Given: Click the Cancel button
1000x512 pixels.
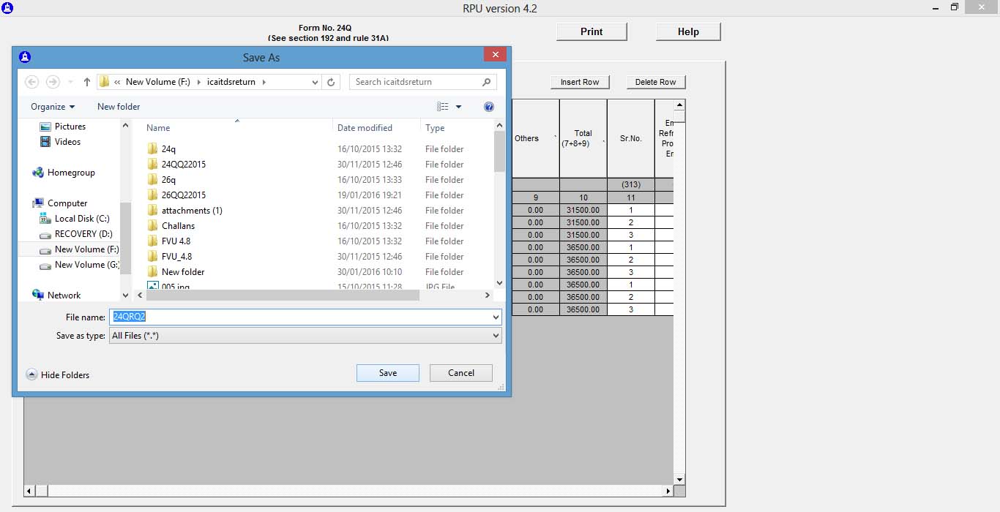Looking at the screenshot, I should pyautogui.click(x=461, y=373).
